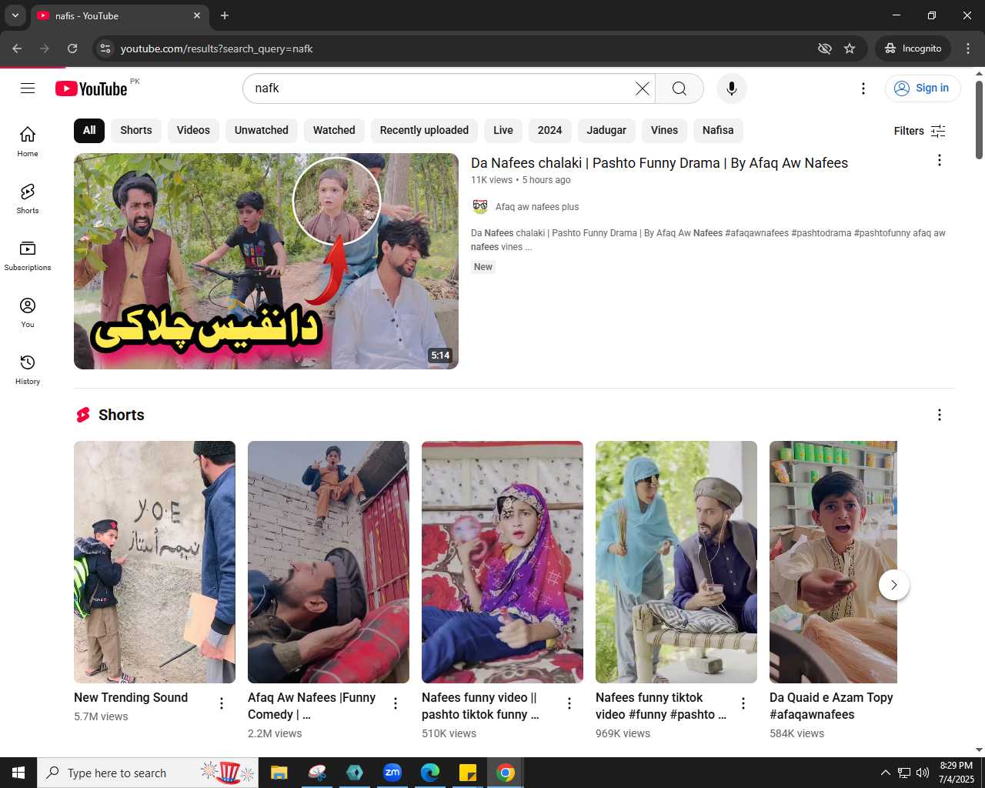
Task: Start voice search with microphone icon
Action: pos(732,88)
